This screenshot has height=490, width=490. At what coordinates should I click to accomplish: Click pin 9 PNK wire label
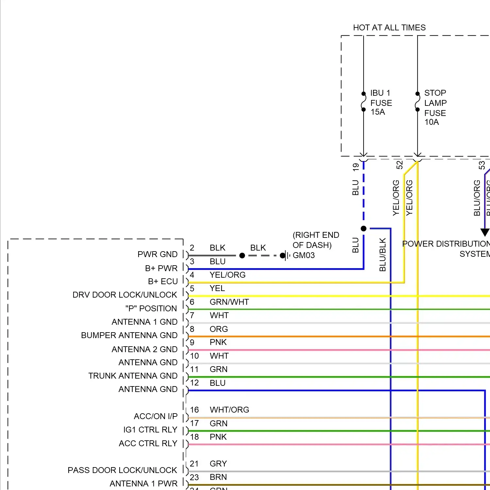[218, 342]
